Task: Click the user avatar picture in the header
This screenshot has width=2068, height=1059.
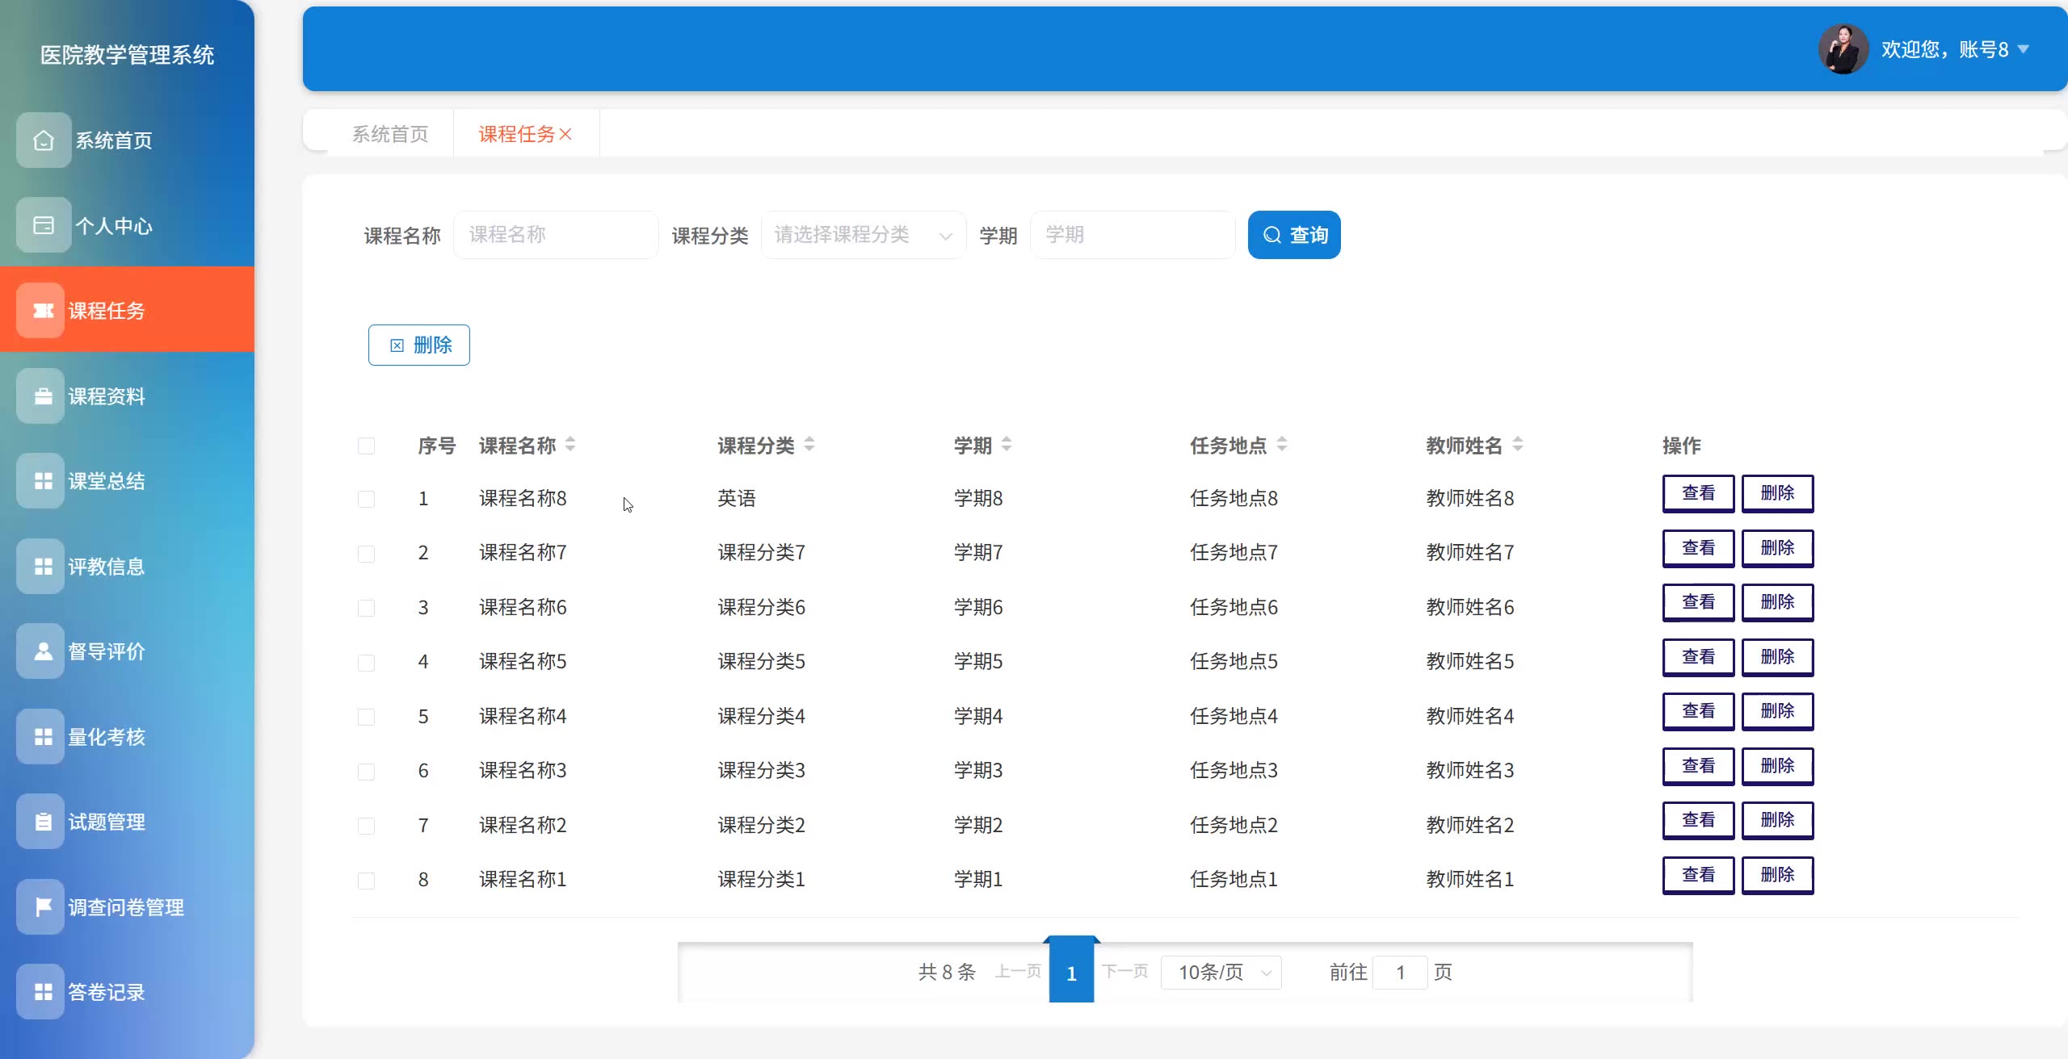Action: [1843, 49]
